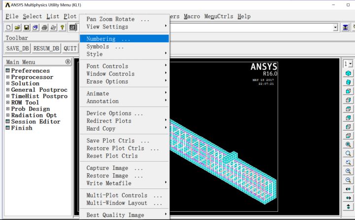This screenshot has width=355, height=220.
Task: Select the Front View cube icon
Action: tap(348, 91)
